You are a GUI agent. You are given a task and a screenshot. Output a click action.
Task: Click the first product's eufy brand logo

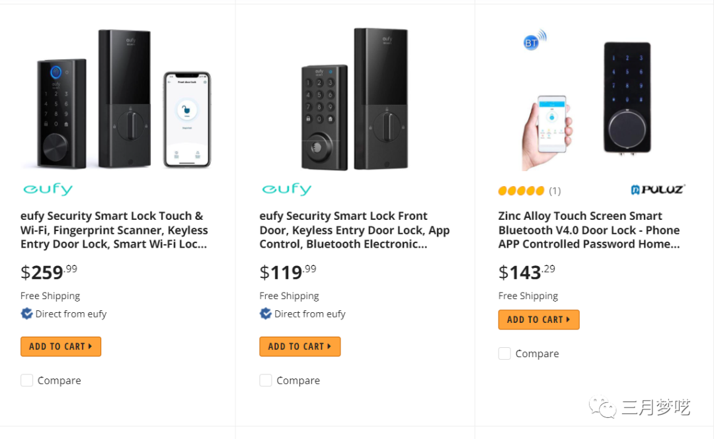pyautogui.click(x=48, y=189)
